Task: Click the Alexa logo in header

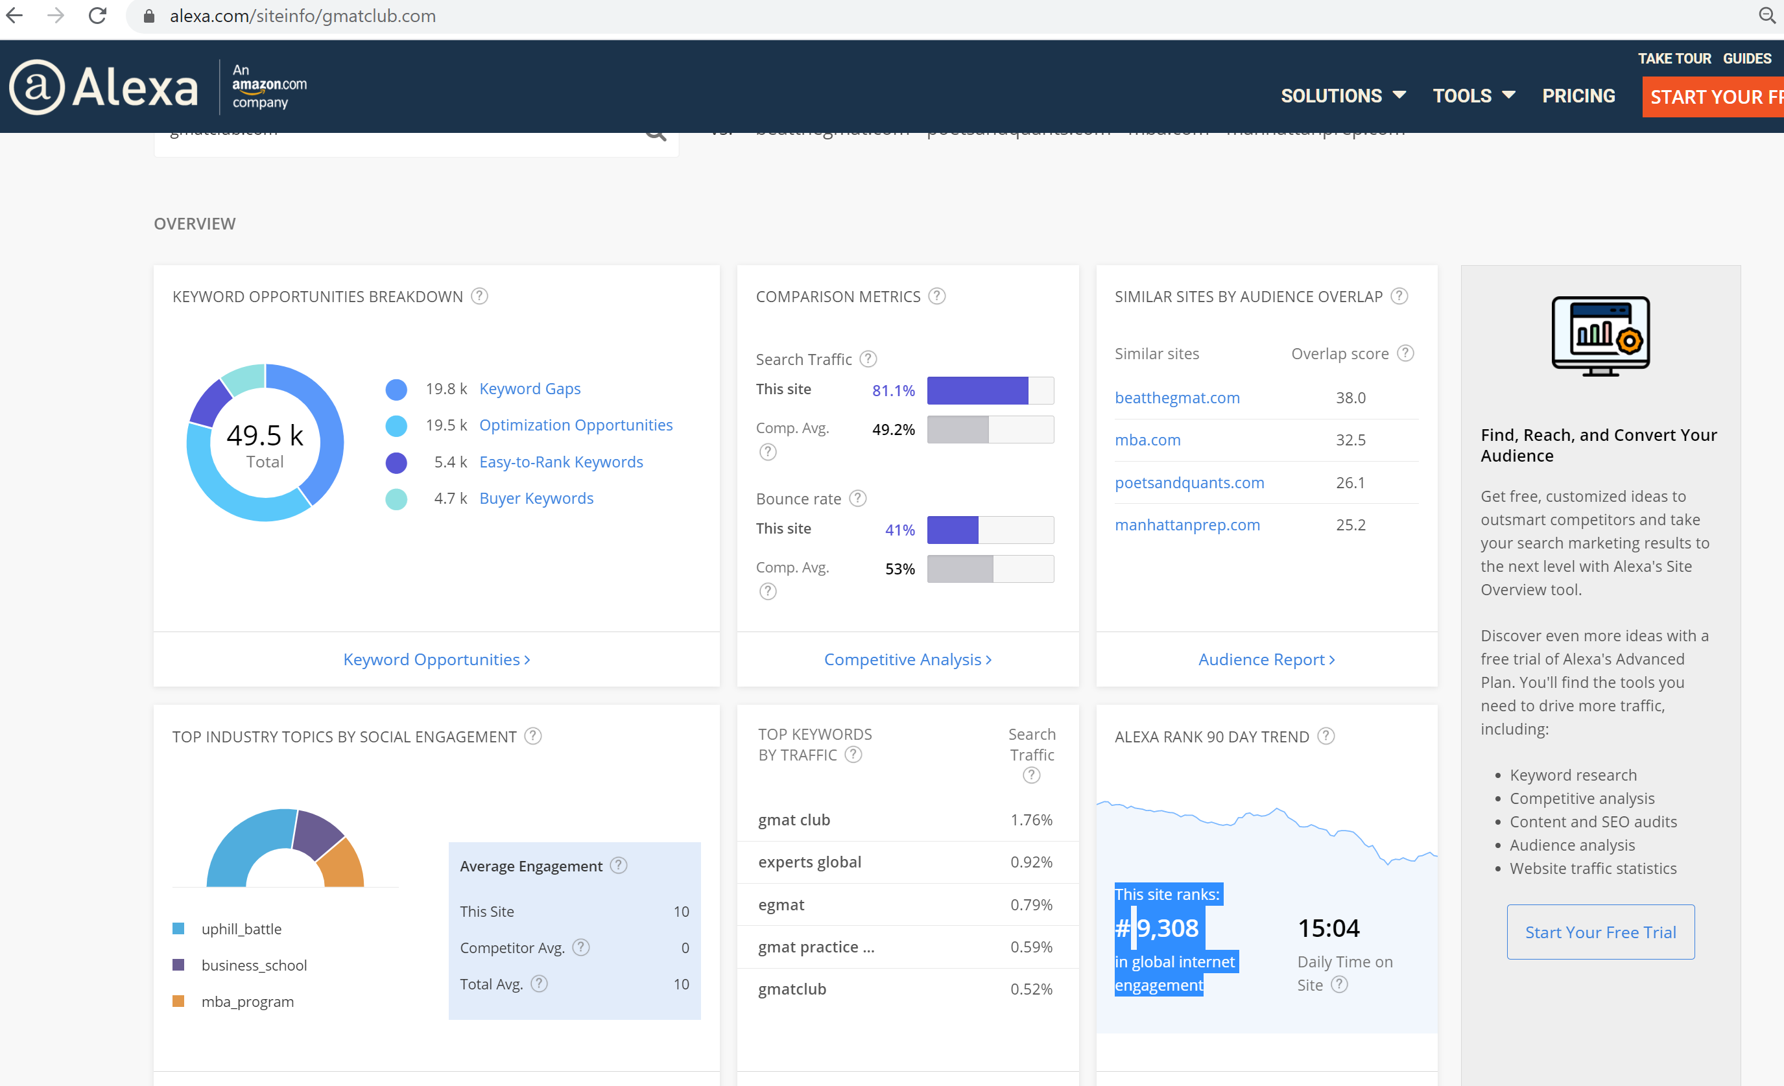Action: tap(104, 88)
